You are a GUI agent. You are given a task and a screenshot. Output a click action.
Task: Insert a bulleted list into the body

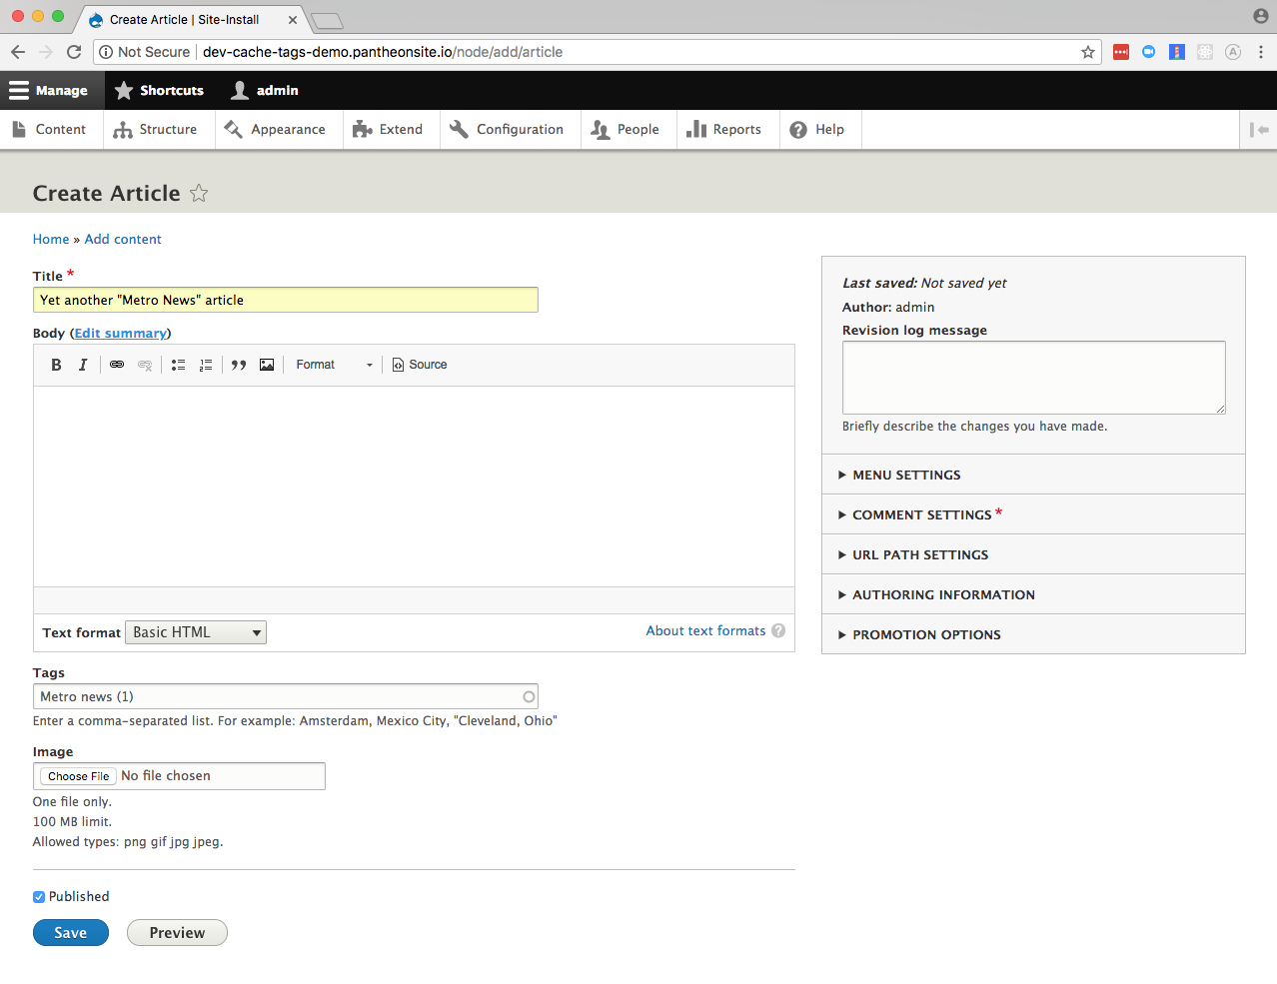178,364
